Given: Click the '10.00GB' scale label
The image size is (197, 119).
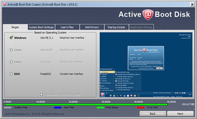Looking at the screenshot, I should point(40,102).
